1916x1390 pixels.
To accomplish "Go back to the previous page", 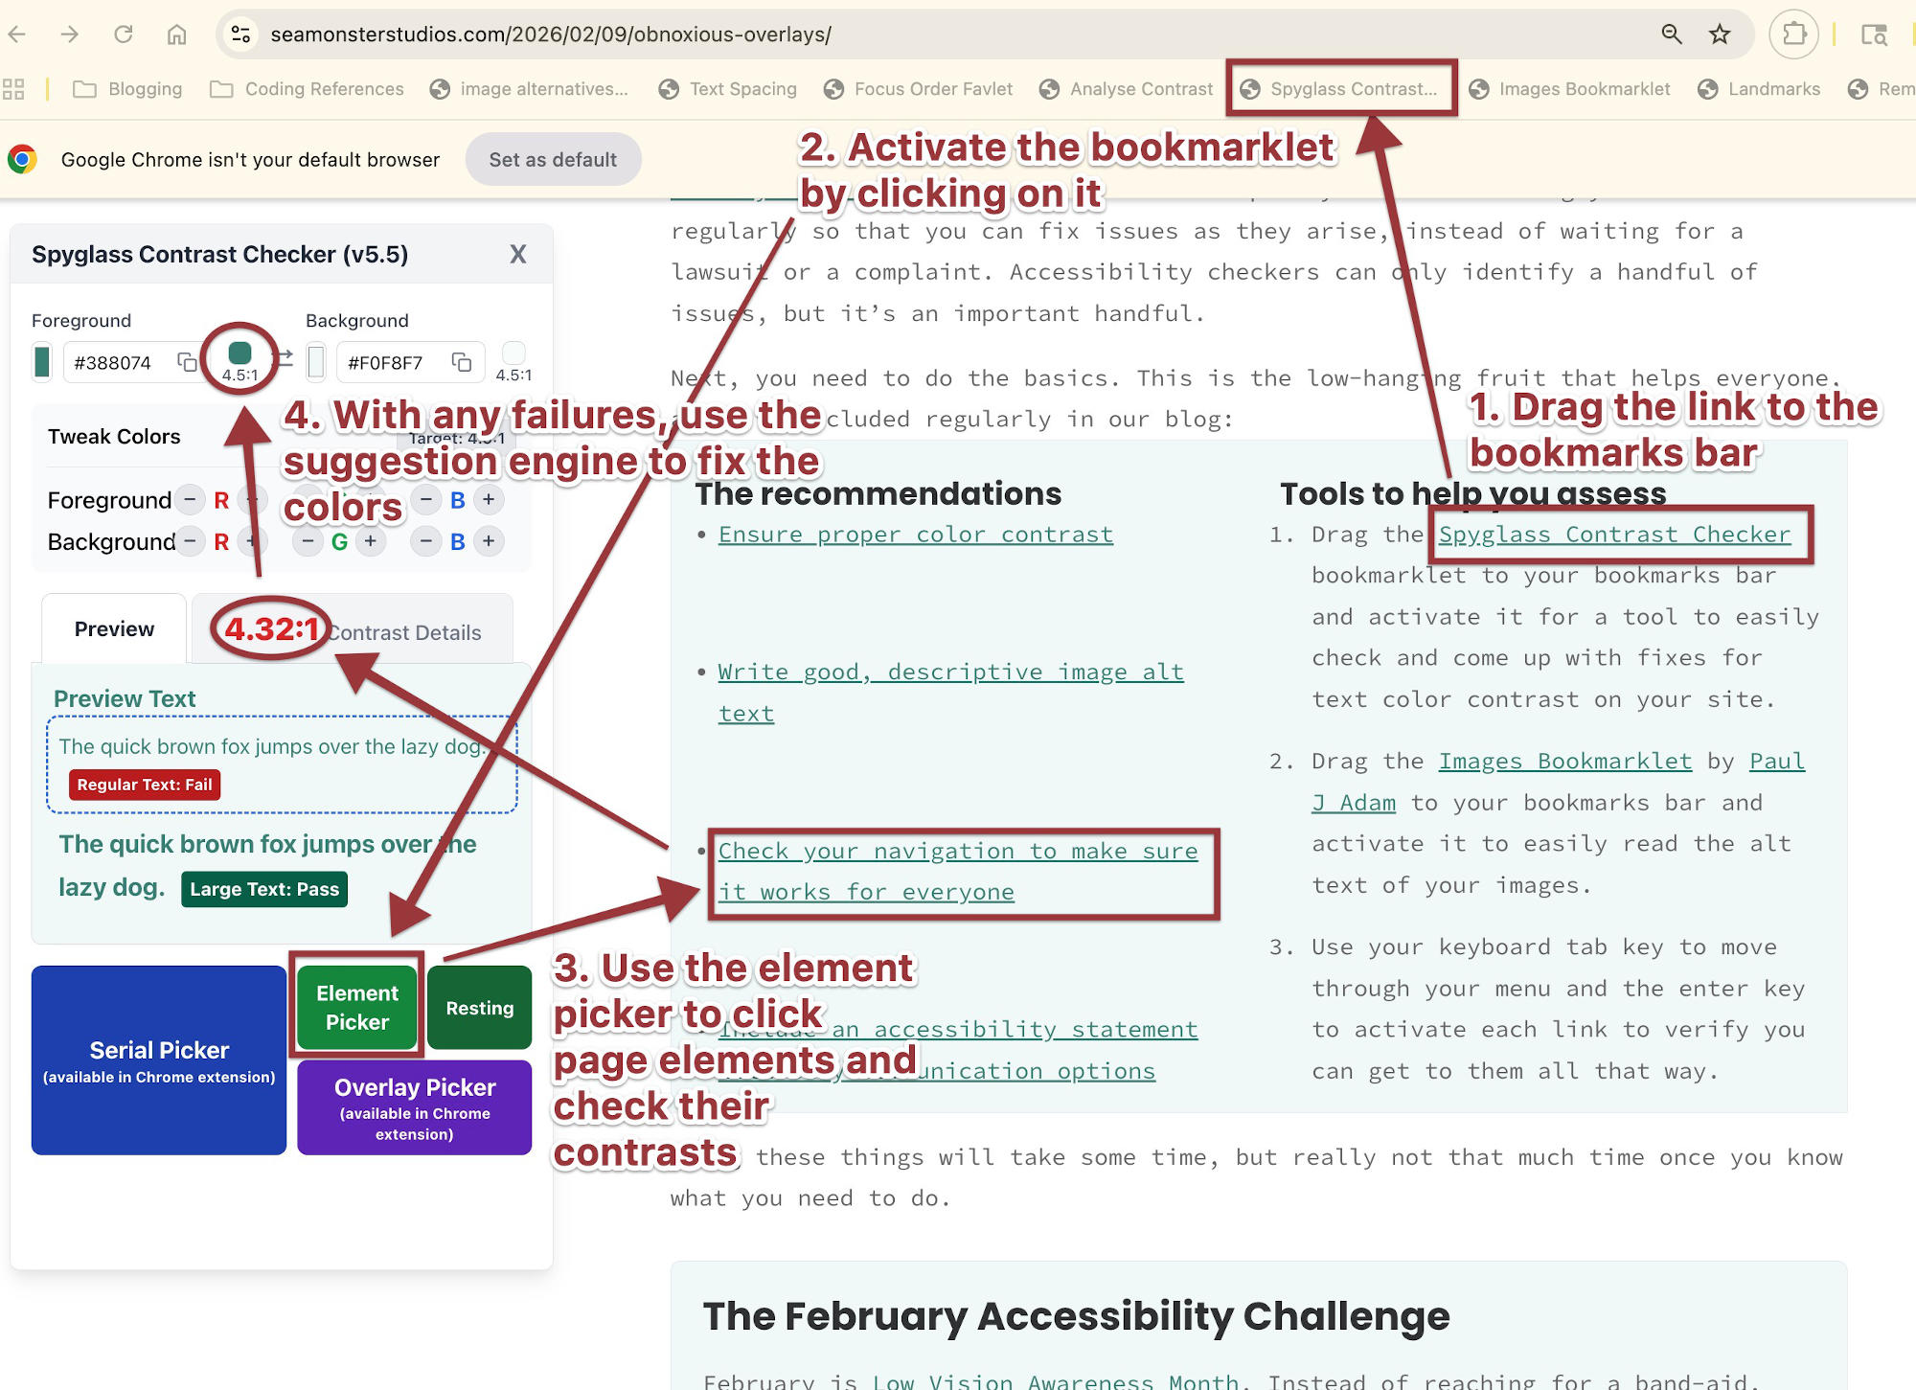I will (20, 35).
